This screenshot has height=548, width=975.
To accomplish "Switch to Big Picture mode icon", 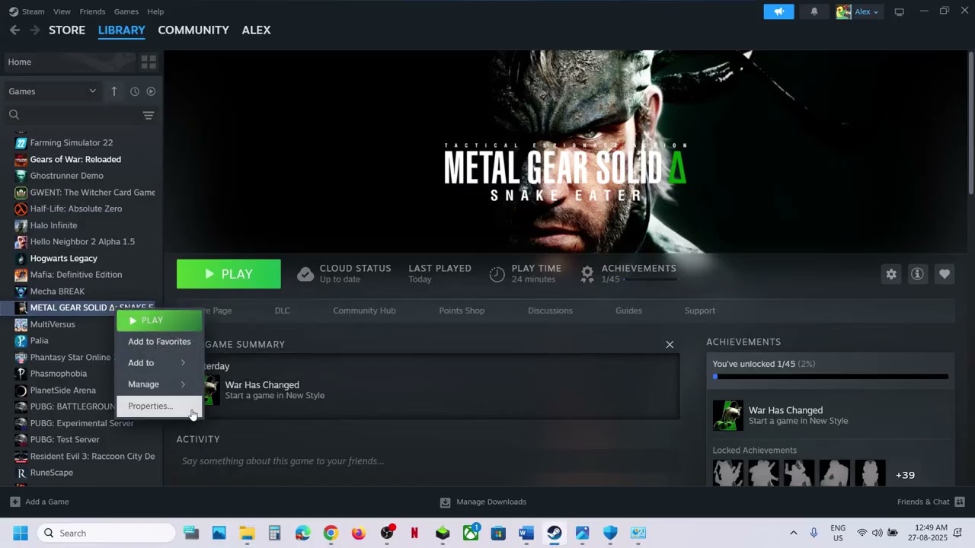I will (x=899, y=11).
